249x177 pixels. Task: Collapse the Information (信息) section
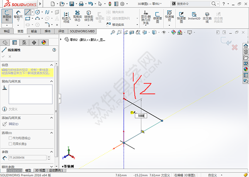click(51, 65)
